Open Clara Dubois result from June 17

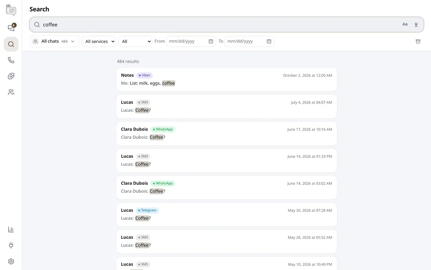click(226, 134)
